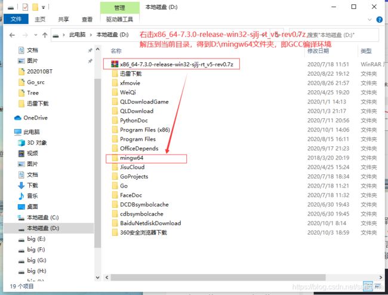
Task: Select the mingw64 folder icon
Action: tap(115, 158)
